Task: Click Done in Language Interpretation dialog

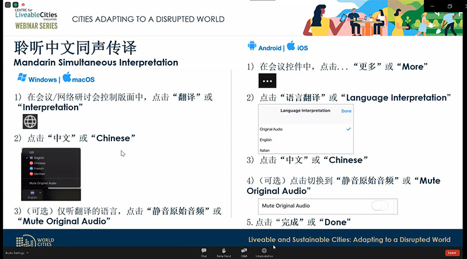Action: (x=346, y=110)
